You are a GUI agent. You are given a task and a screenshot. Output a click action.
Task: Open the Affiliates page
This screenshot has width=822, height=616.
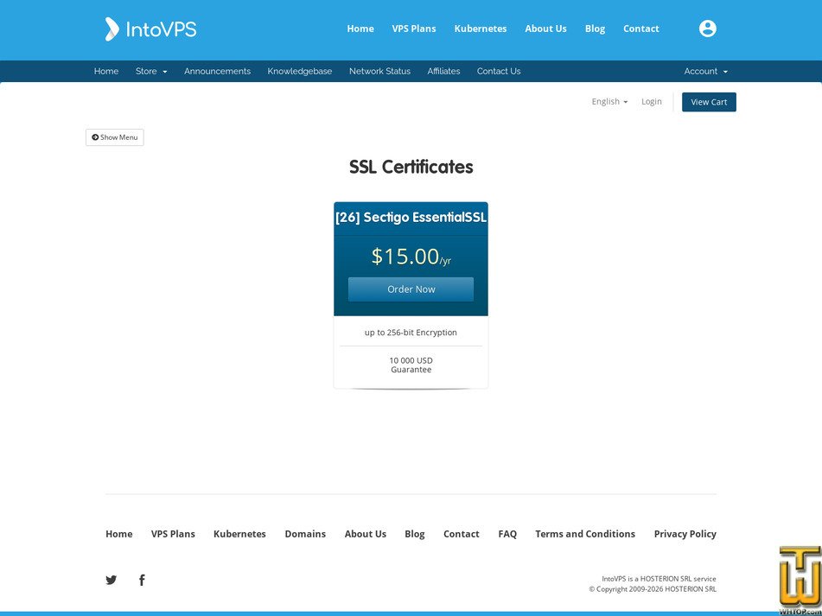point(443,71)
